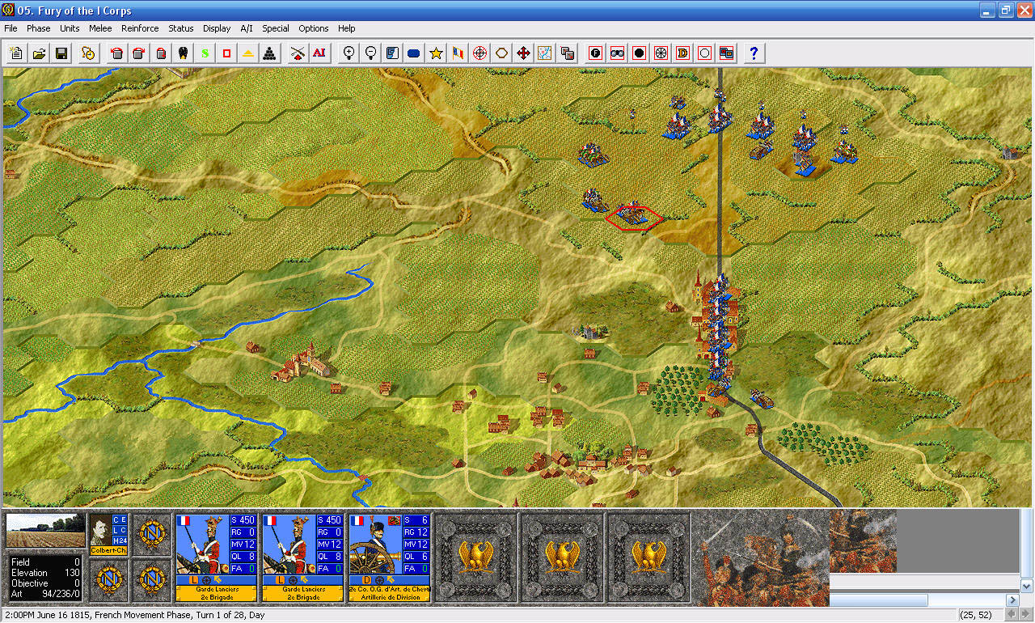Screen dimensions: 1035x623
Task: Open the Display menu
Action: 217,28
